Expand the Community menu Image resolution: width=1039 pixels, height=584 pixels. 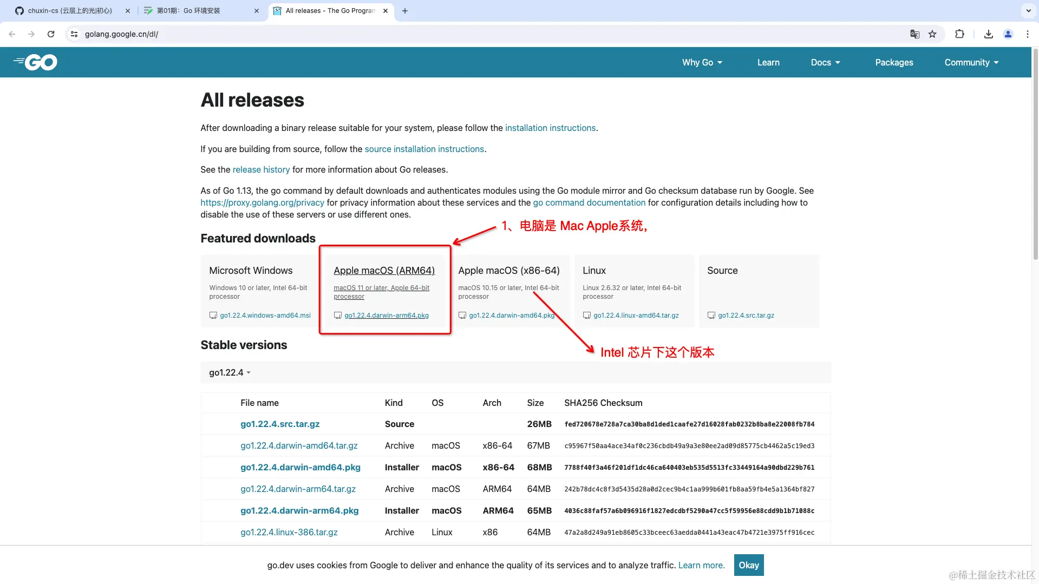[972, 62]
